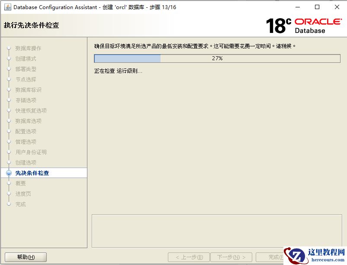
Task: Click the Java icon in title bar
Action: point(7,7)
